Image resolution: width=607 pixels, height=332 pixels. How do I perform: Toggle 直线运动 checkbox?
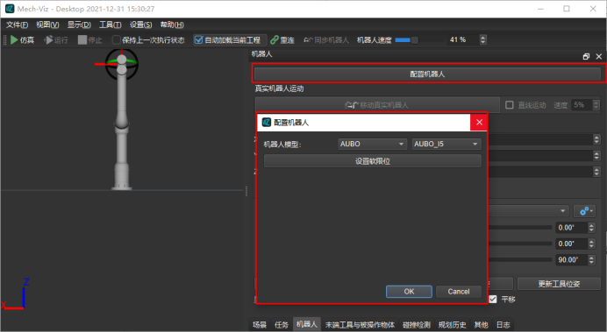[x=510, y=105]
